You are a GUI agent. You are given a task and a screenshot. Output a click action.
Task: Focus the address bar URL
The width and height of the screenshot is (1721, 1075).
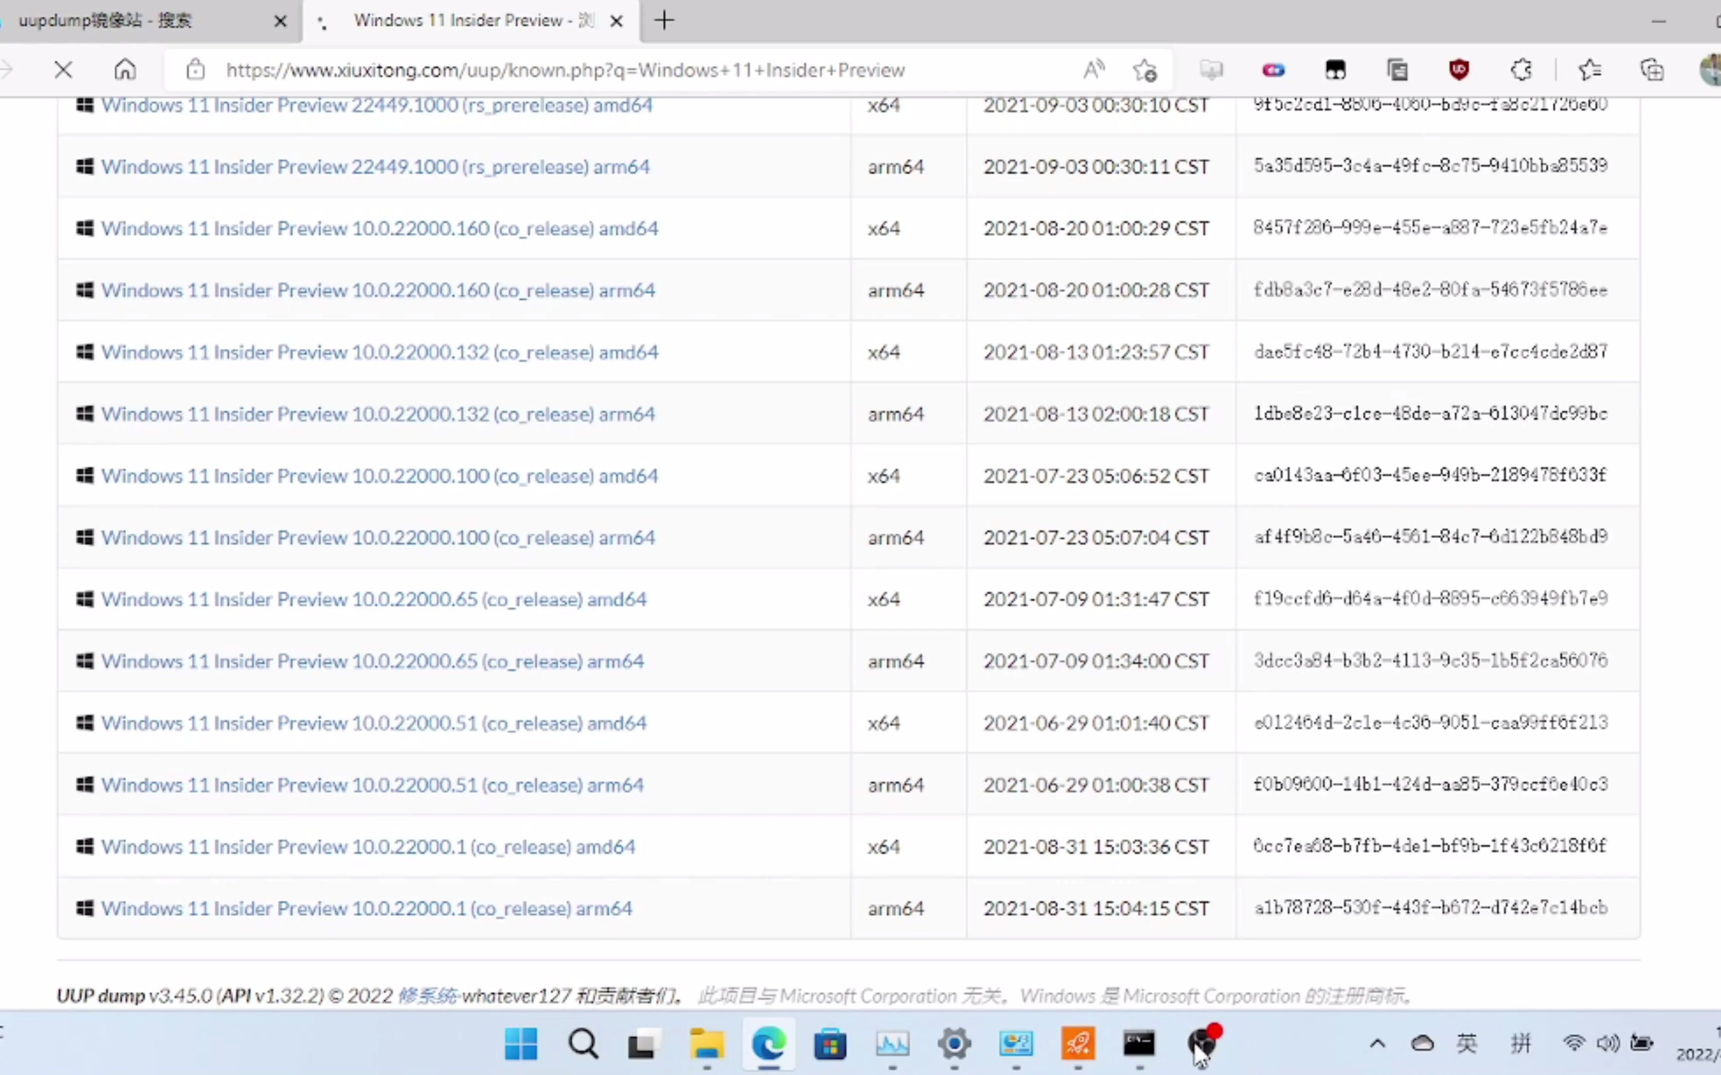pos(565,70)
